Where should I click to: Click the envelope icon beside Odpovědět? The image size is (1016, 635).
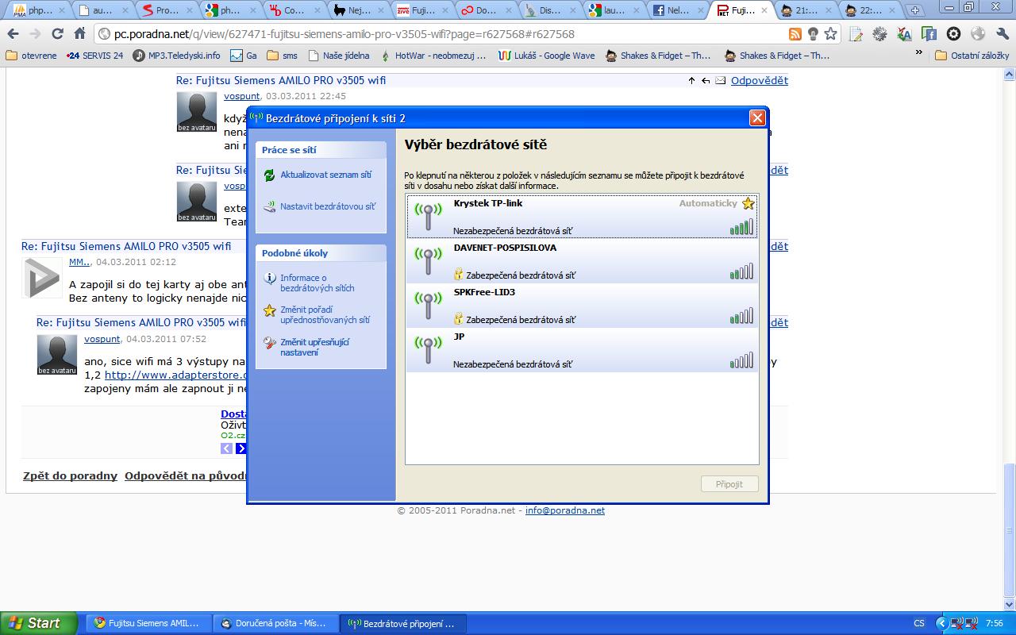pos(721,81)
